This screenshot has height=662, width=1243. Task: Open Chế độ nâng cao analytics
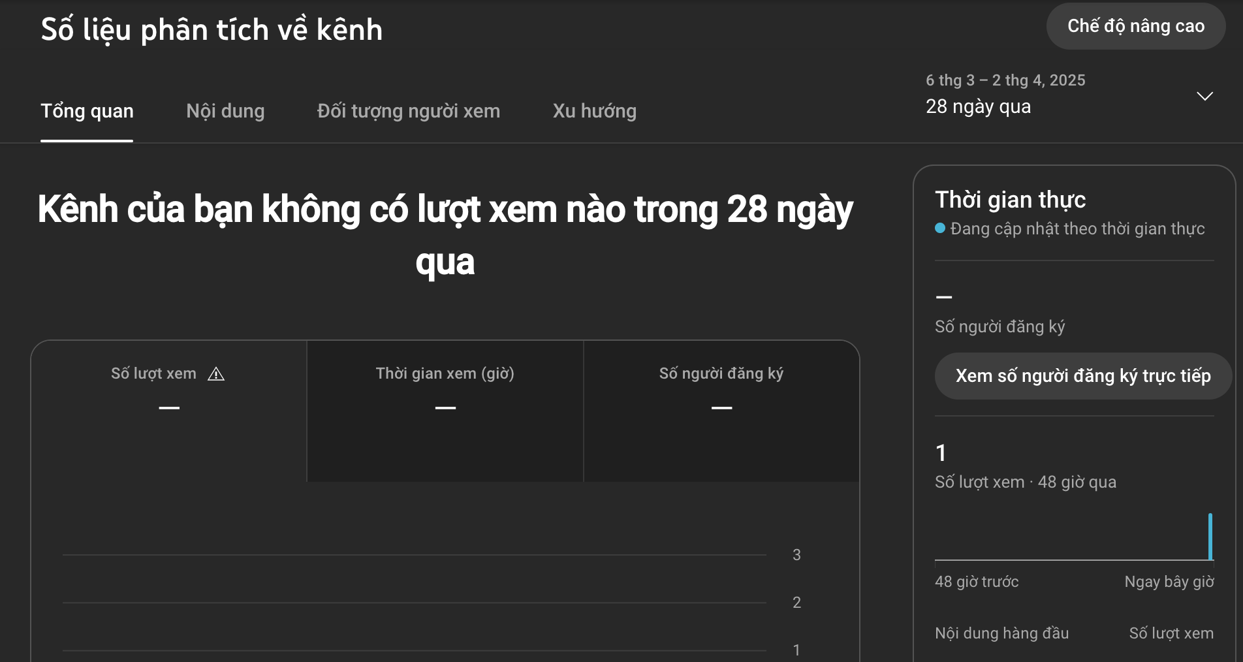coord(1136,26)
